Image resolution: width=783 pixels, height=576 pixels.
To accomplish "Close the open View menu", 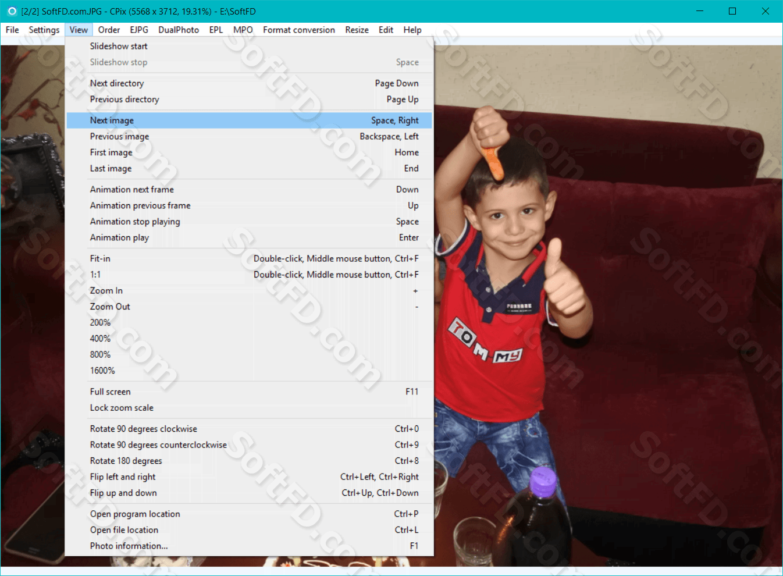I will pyautogui.click(x=79, y=30).
